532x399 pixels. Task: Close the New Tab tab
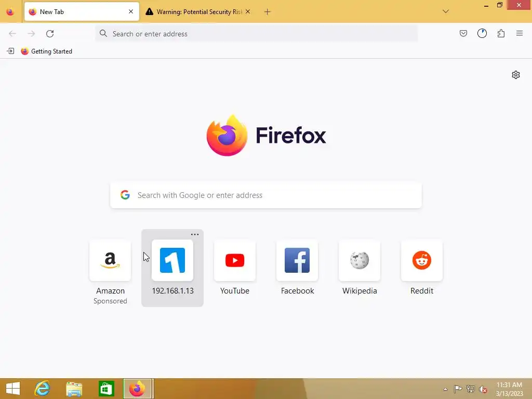[x=131, y=11]
